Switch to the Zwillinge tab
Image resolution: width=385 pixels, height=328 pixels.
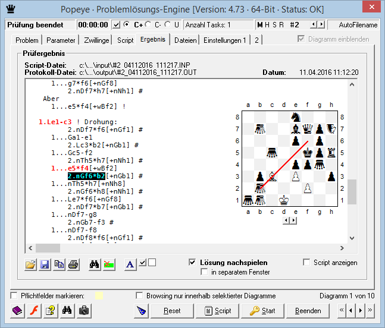tap(96, 40)
